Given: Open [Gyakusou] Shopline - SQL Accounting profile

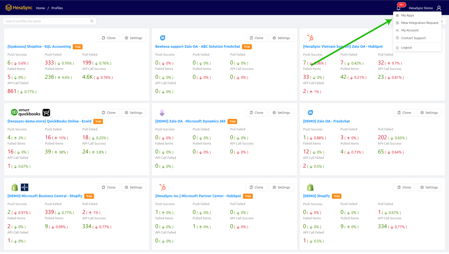Looking at the screenshot, I should click(x=39, y=47).
